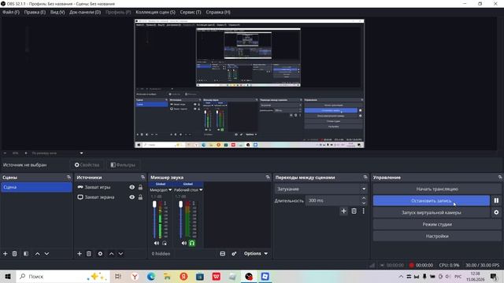Open scene filters icon in Сцены panel
This screenshot has width=504, height=283.
click(x=26, y=253)
